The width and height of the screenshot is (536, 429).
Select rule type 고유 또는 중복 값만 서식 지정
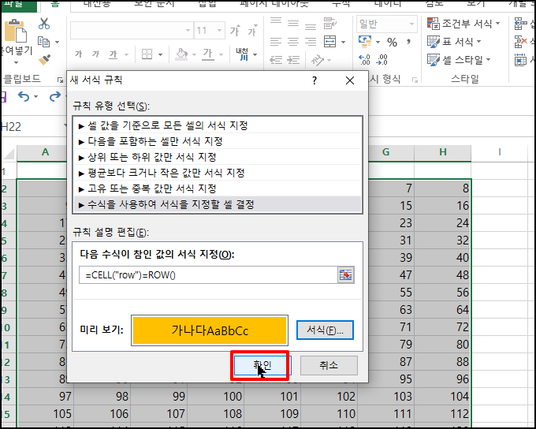pos(218,188)
